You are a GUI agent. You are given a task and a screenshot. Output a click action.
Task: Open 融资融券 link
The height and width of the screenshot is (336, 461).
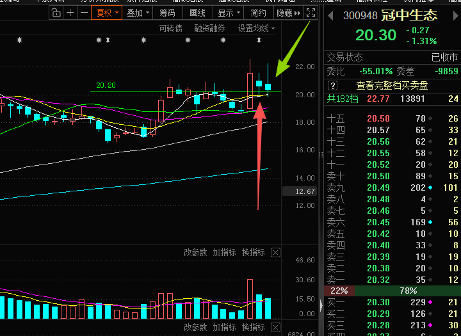point(209,29)
